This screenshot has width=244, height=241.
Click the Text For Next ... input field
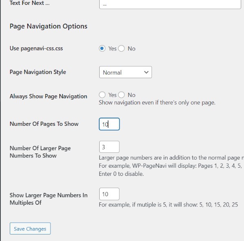pyautogui.click(x=170, y=4)
